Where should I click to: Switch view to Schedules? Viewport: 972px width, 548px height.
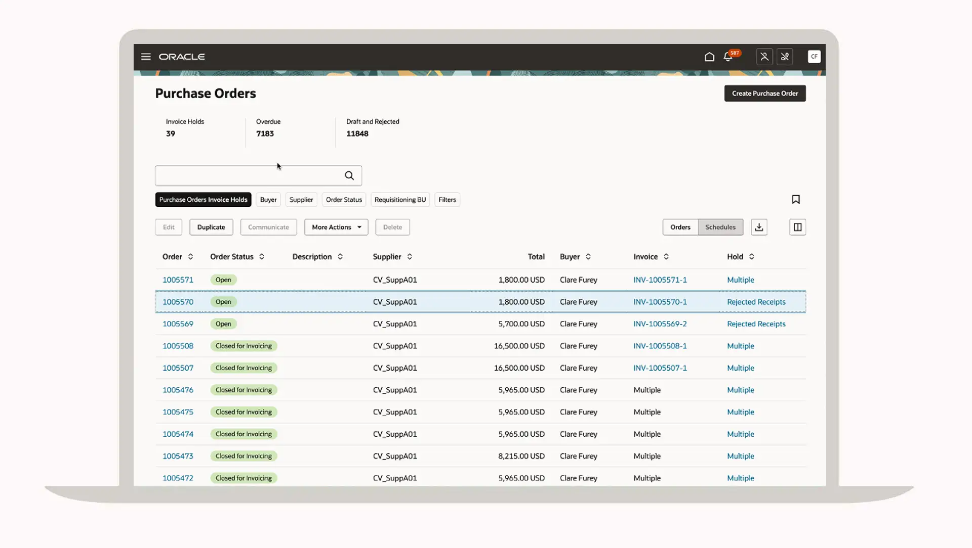pos(720,227)
